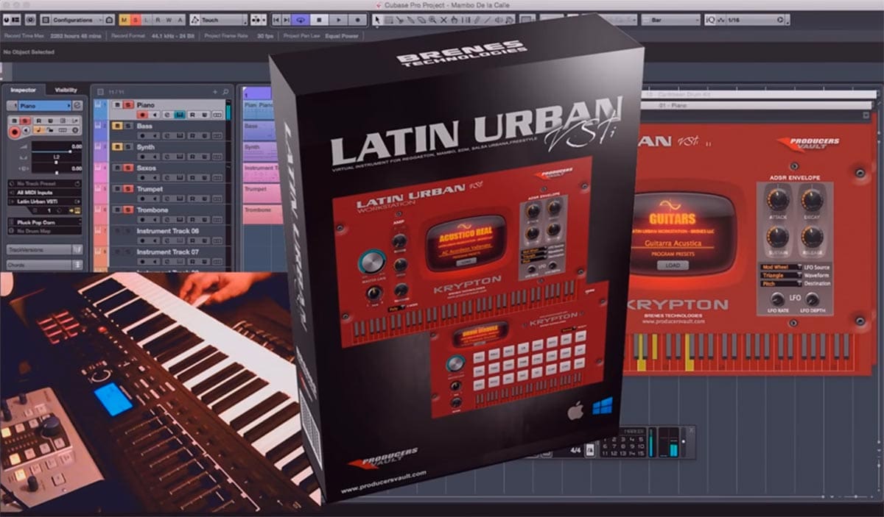Click the LOAD button in Krypton plugin
The width and height of the screenshot is (884, 517).
[673, 265]
